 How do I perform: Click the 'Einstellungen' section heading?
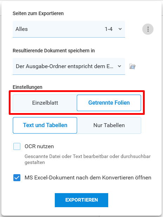[27, 87]
